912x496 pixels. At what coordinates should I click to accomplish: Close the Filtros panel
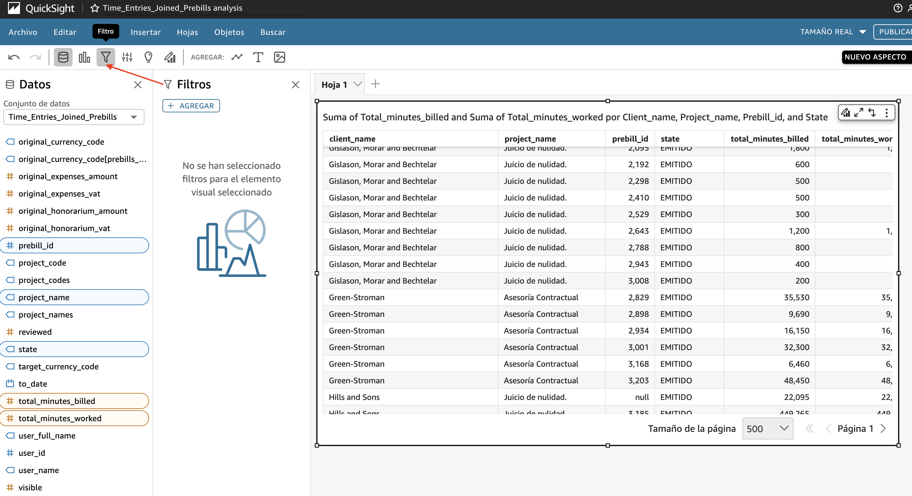[296, 85]
